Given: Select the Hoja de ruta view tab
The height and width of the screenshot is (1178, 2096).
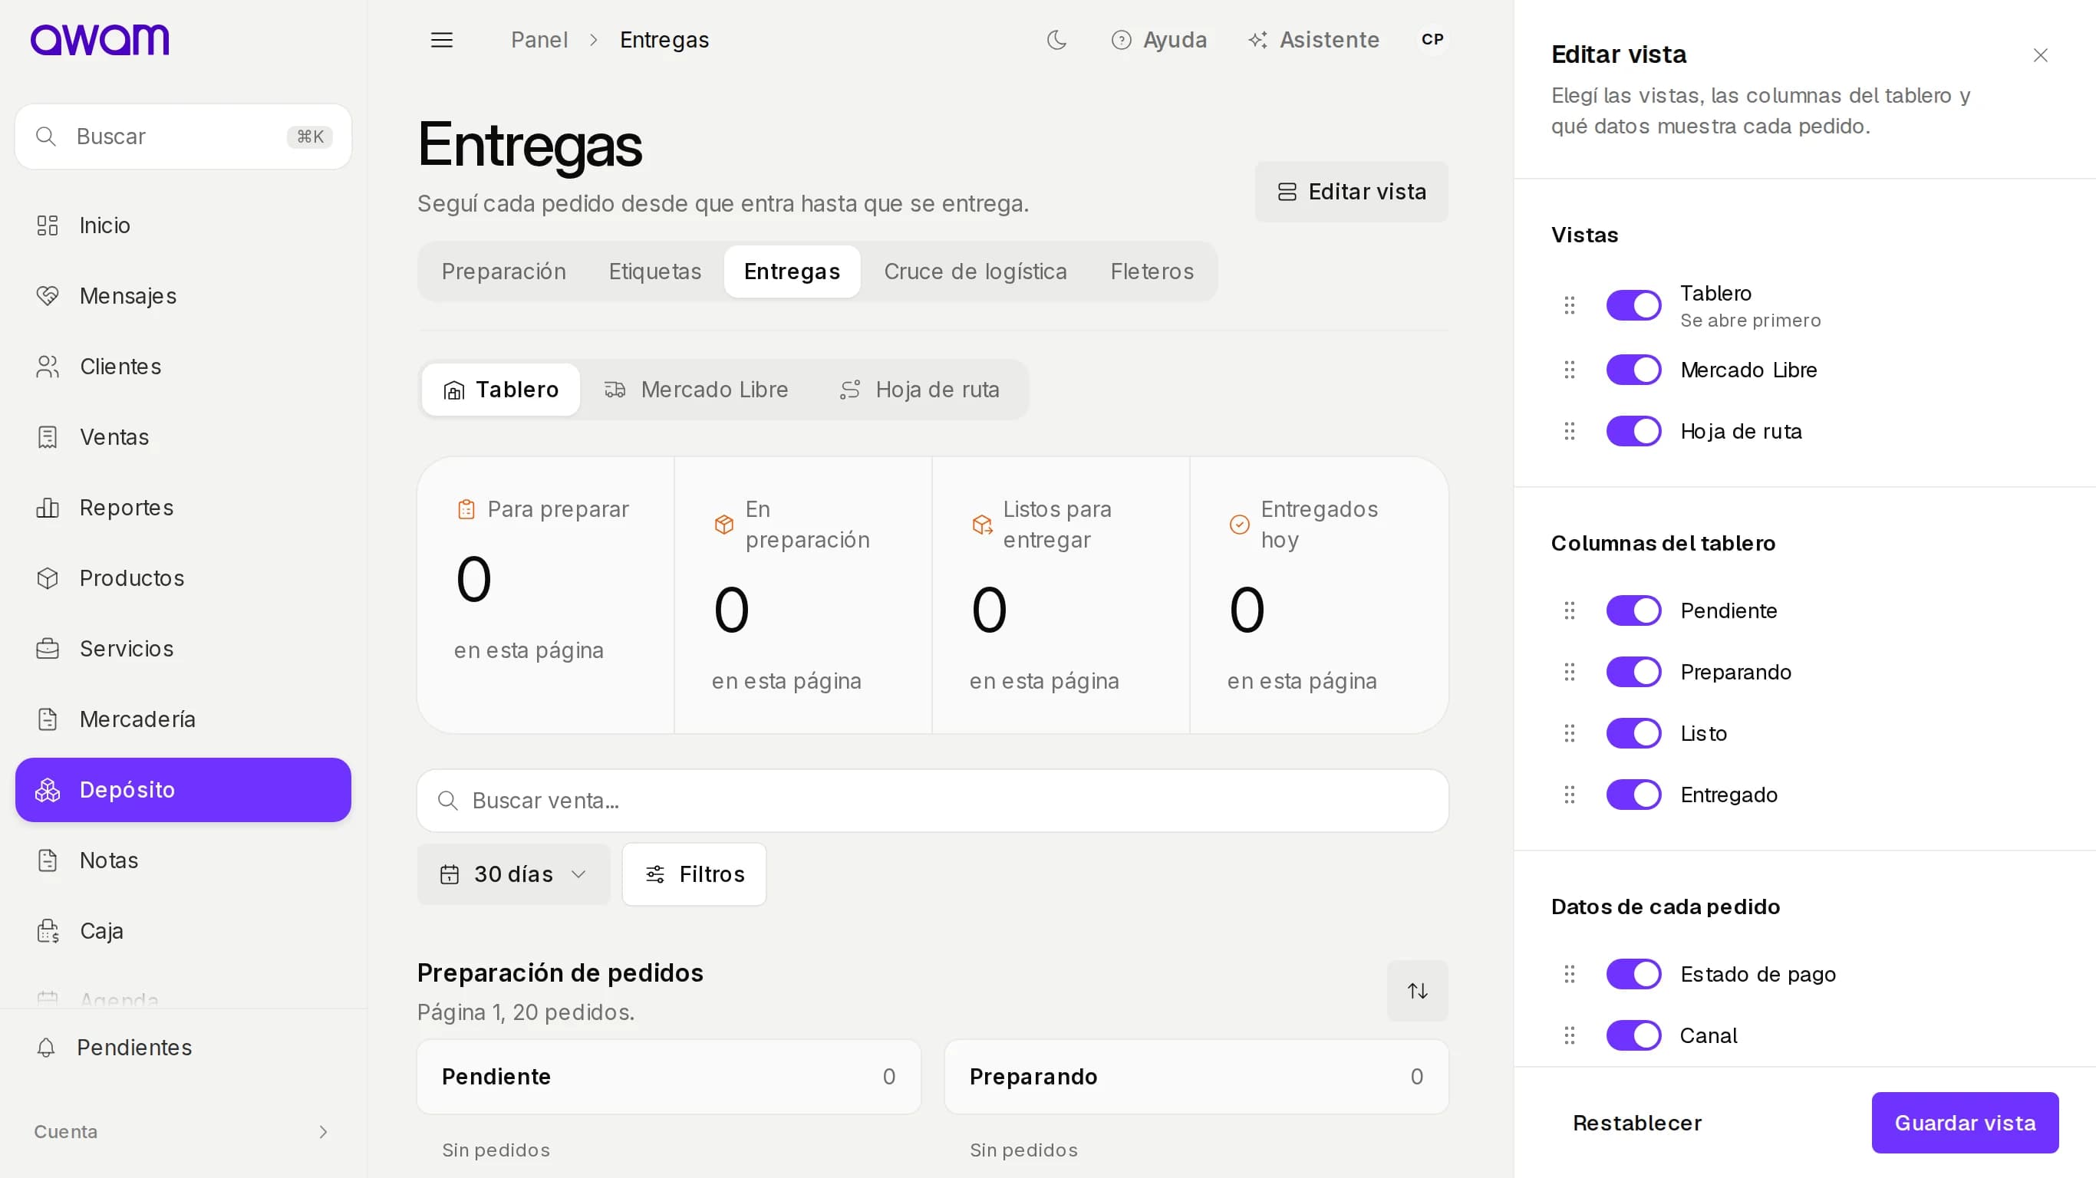Looking at the screenshot, I should (920, 390).
